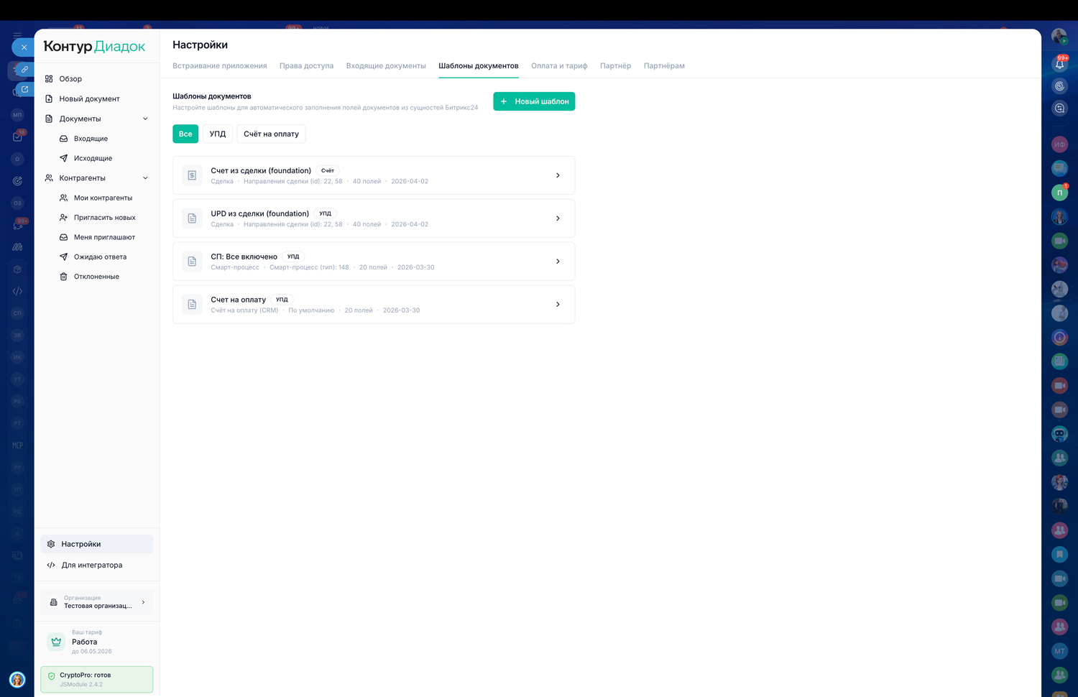Collapse the Контрагенты section chevron
This screenshot has width=1078, height=697.
click(x=145, y=178)
